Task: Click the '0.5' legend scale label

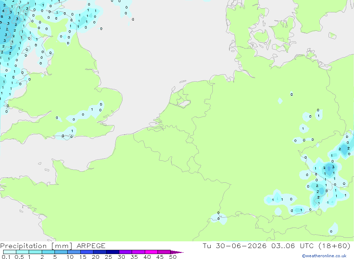Action: 19,257
